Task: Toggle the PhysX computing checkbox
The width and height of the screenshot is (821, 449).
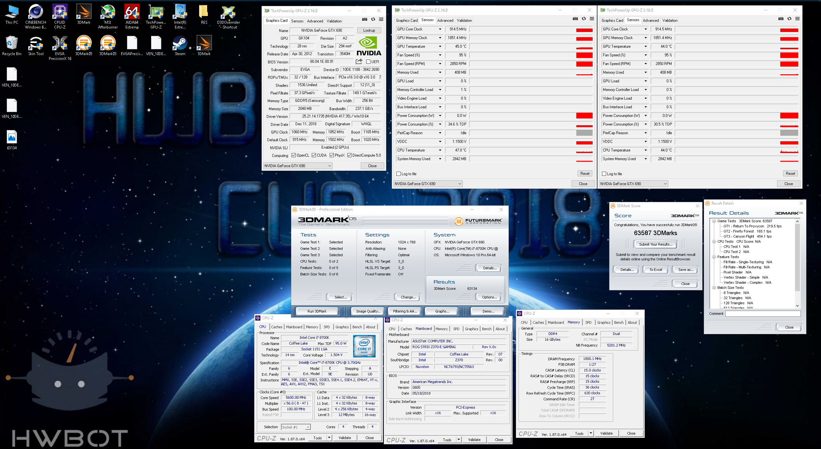Action: click(332, 155)
